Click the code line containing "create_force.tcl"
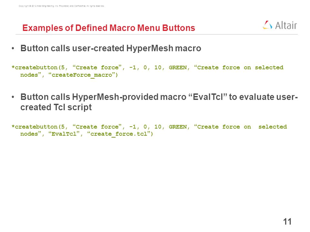 pyautogui.click(x=87, y=134)
